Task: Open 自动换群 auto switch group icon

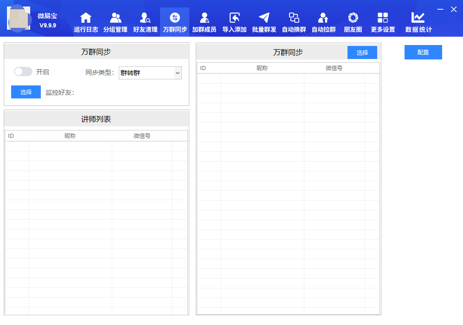Action: pyautogui.click(x=294, y=18)
